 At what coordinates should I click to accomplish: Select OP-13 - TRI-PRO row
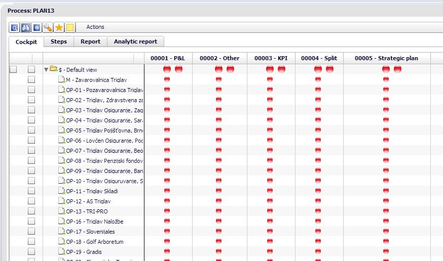(87, 211)
